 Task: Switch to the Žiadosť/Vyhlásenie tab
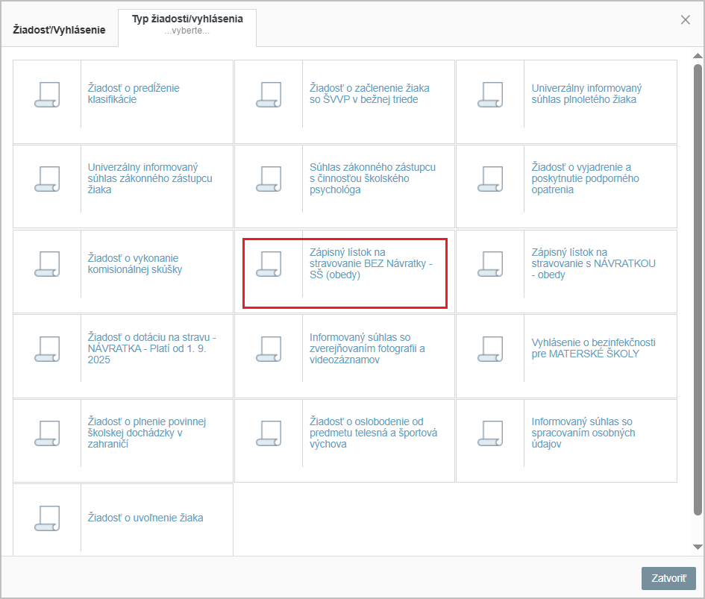pos(59,30)
